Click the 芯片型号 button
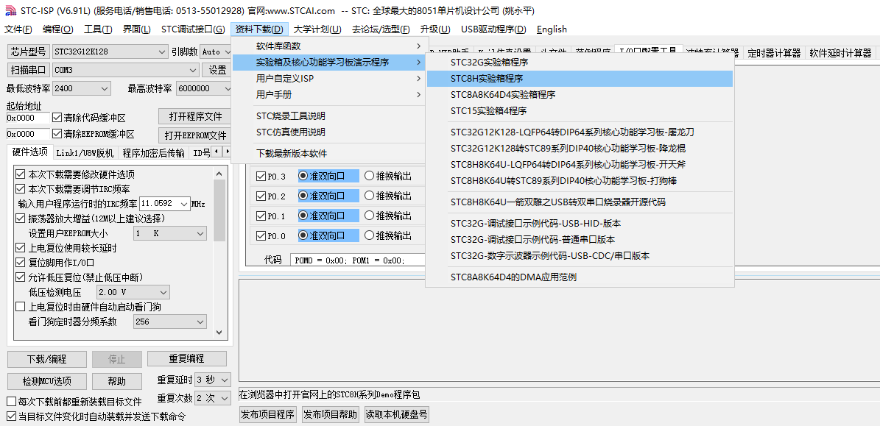The image size is (880, 426). tap(28, 52)
